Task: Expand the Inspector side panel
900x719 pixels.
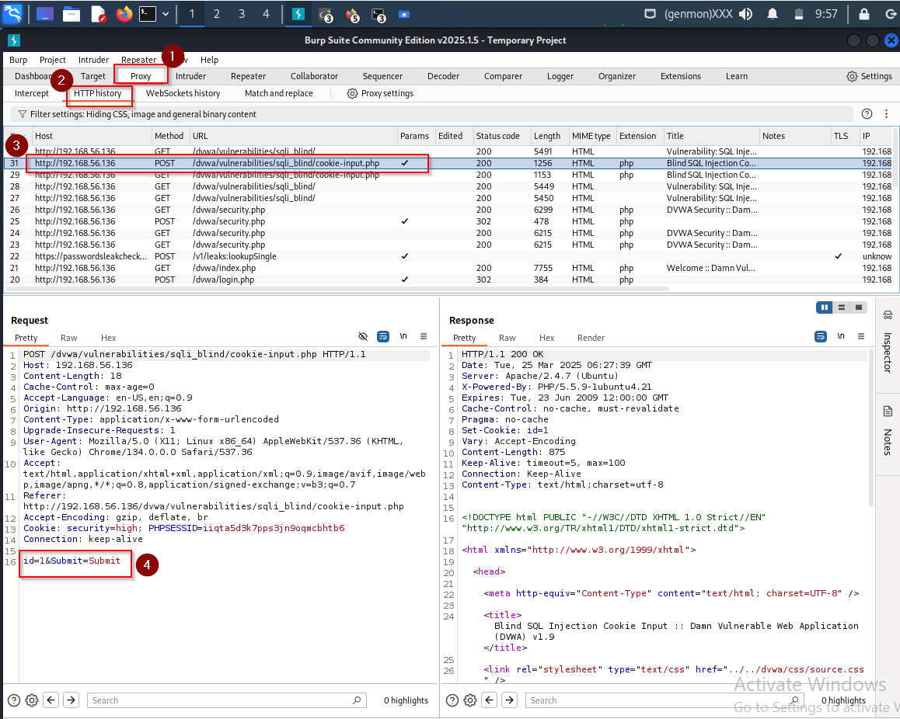Action: pos(888,344)
